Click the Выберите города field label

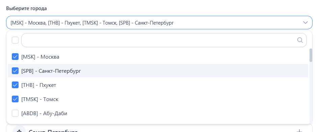pos(26,8)
